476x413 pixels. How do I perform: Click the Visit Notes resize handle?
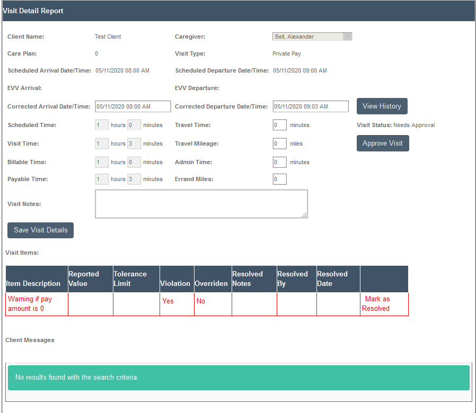click(304, 214)
